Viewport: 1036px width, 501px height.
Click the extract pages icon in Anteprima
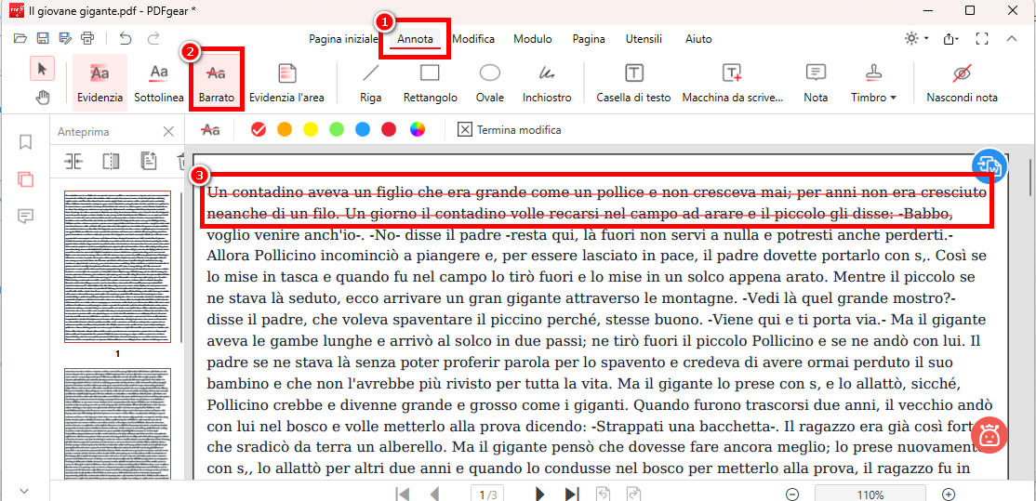[149, 161]
